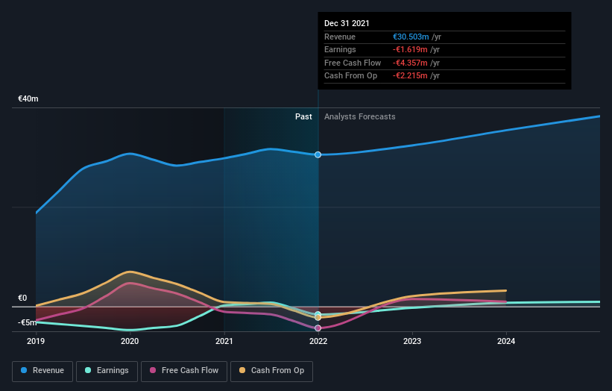Select the 2021 x-axis label
The image size is (612, 391).
[x=224, y=341]
